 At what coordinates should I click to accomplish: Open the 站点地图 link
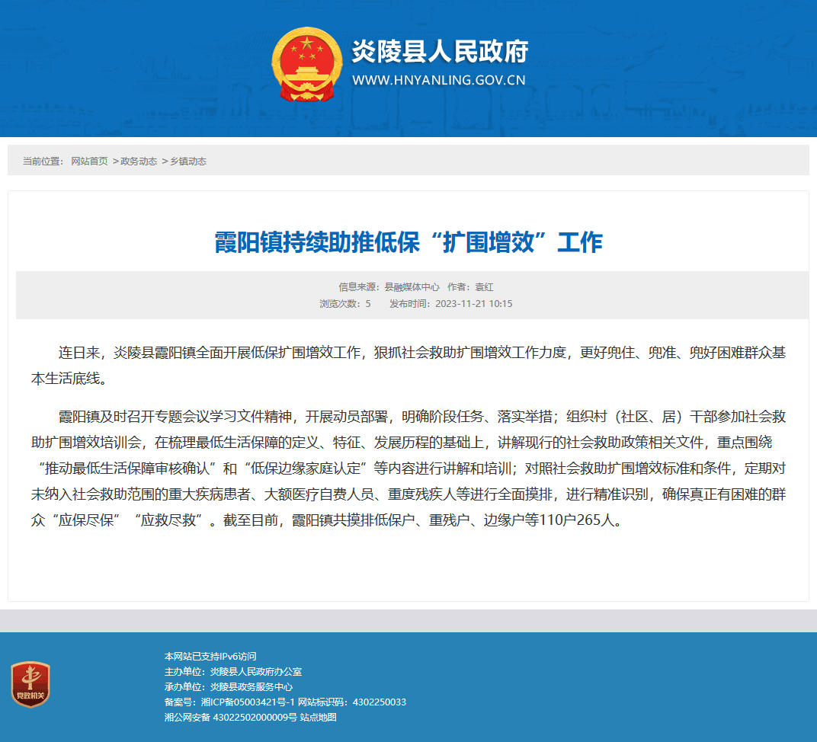(x=319, y=717)
